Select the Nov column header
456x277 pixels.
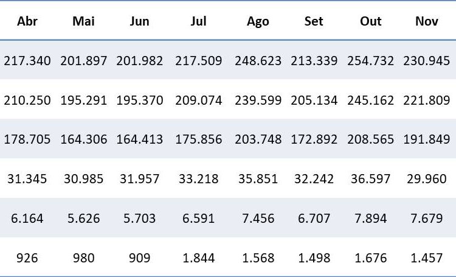click(427, 21)
